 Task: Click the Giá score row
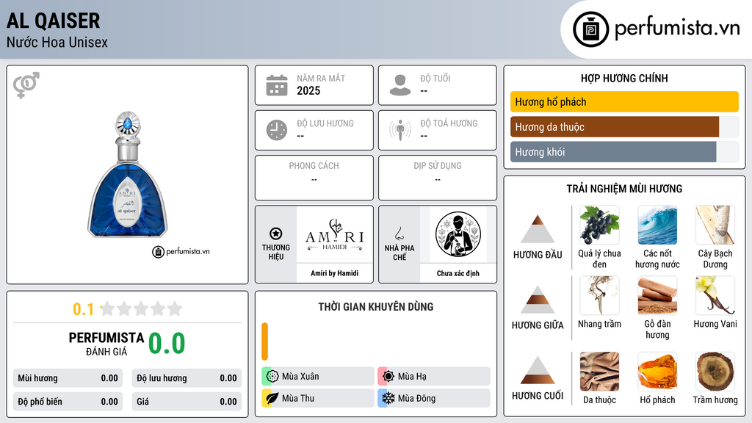(187, 402)
